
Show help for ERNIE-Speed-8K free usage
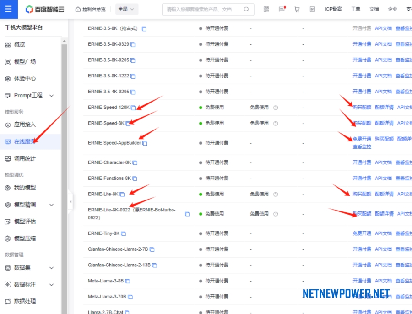[x=276, y=123]
